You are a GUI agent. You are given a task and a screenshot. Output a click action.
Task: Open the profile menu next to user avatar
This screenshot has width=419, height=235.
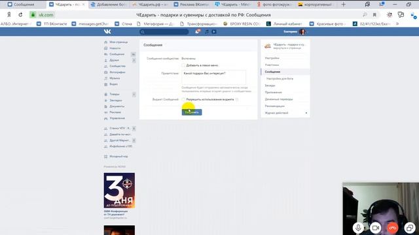click(x=307, y=32)
